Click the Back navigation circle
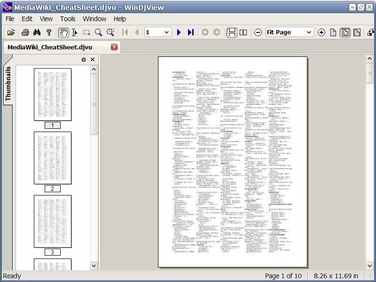 (205, 32)
